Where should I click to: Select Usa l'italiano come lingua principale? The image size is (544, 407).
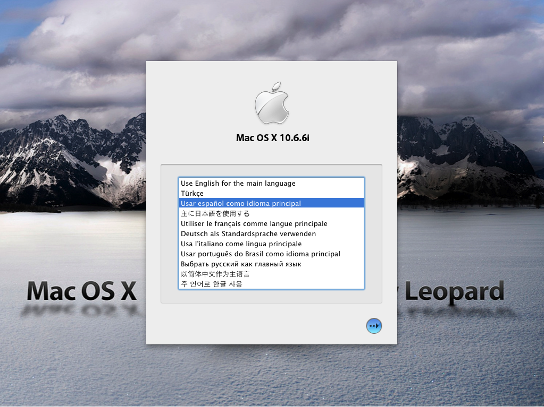point(271,244)
